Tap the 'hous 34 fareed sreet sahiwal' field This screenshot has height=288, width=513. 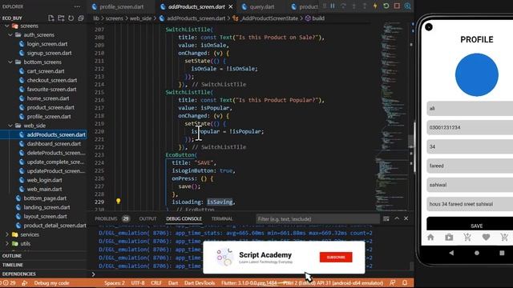[470, 204]
